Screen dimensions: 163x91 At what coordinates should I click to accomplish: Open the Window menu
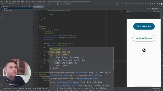coord(40,1)
